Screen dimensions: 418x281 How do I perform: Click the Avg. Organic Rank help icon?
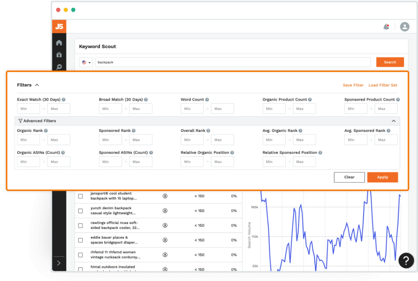tap(300, 131)
